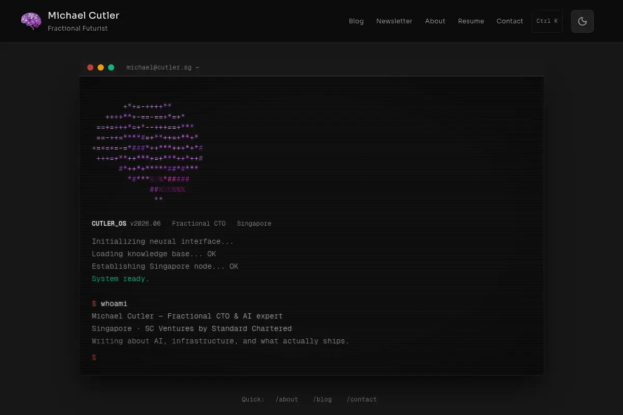
Task: Click the yellow terminal window dot
Action: pos(101,67)
